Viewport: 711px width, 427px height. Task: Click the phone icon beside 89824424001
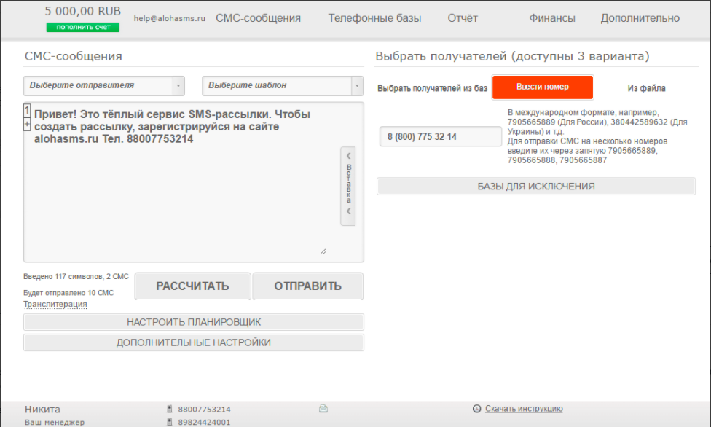coord(169,420)
